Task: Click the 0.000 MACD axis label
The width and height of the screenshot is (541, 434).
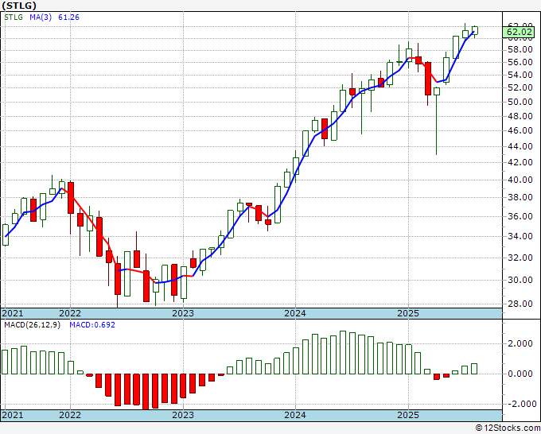Action: pyautogui.click(x=520, y=374)
